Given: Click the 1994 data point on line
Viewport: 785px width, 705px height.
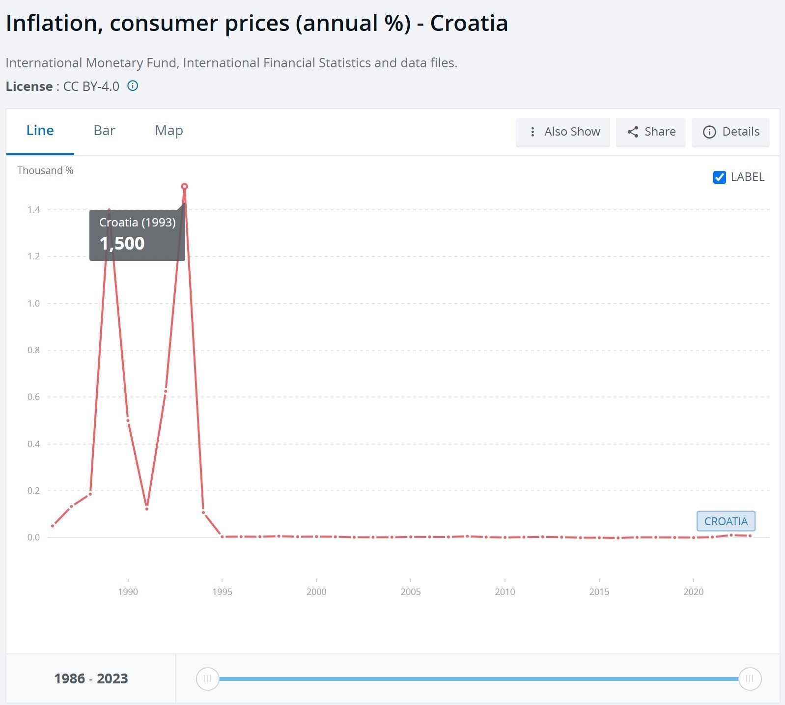Looking at the screenshot, I should pos(203,512).
